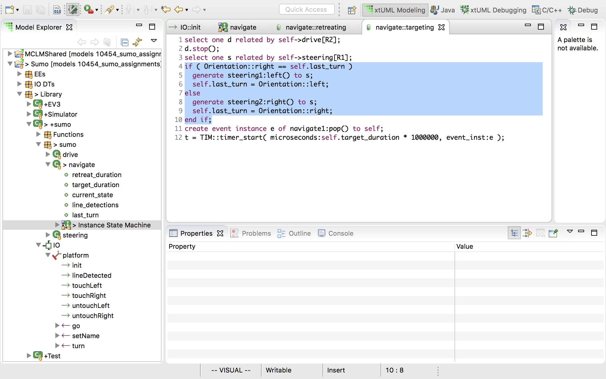
Task: Select the navigate editor tab
Action: [238, 27]
